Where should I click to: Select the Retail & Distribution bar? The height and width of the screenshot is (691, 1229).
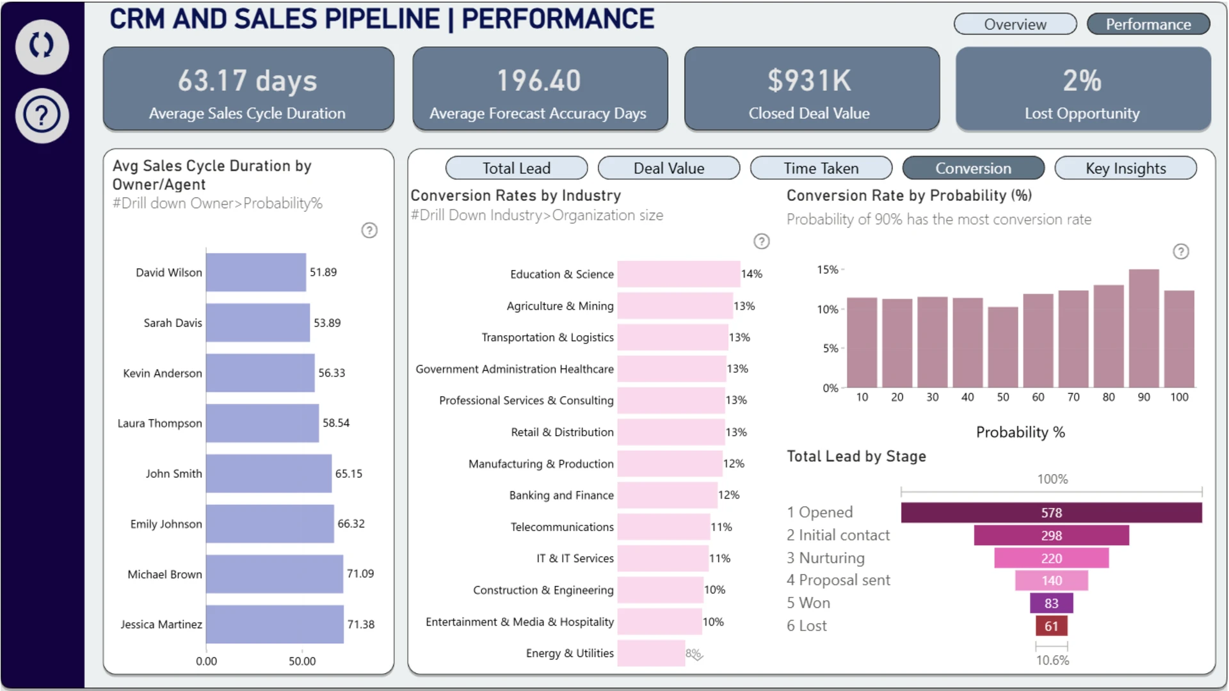click(x=671, y=432)
